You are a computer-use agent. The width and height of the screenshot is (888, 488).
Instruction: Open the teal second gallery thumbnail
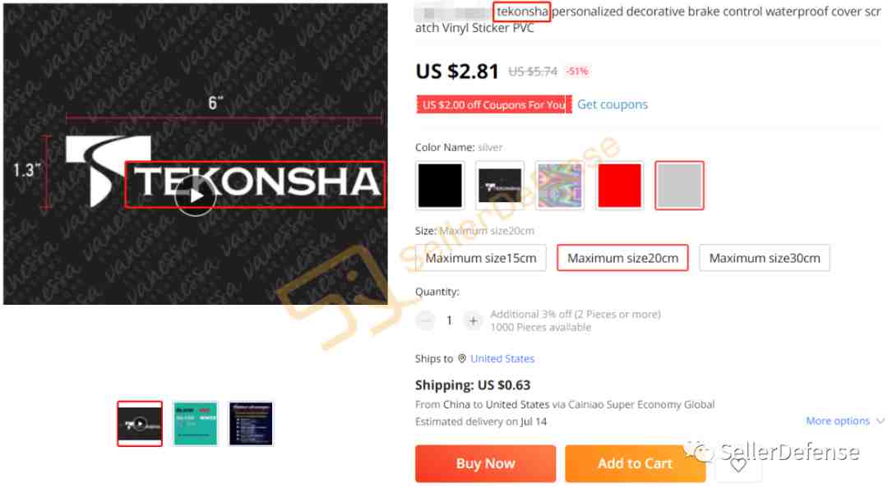click(196, 424)
